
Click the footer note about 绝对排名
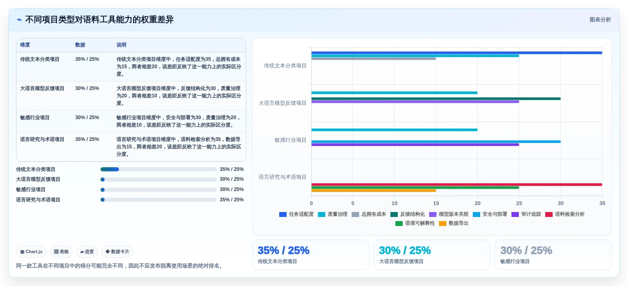[120, 266]
